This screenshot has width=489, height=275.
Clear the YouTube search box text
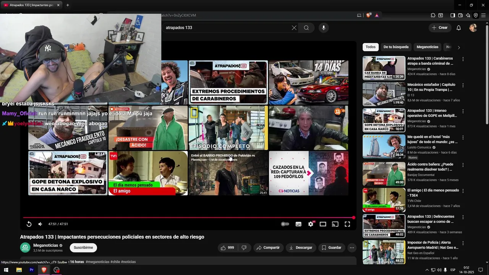click(294, 27)
